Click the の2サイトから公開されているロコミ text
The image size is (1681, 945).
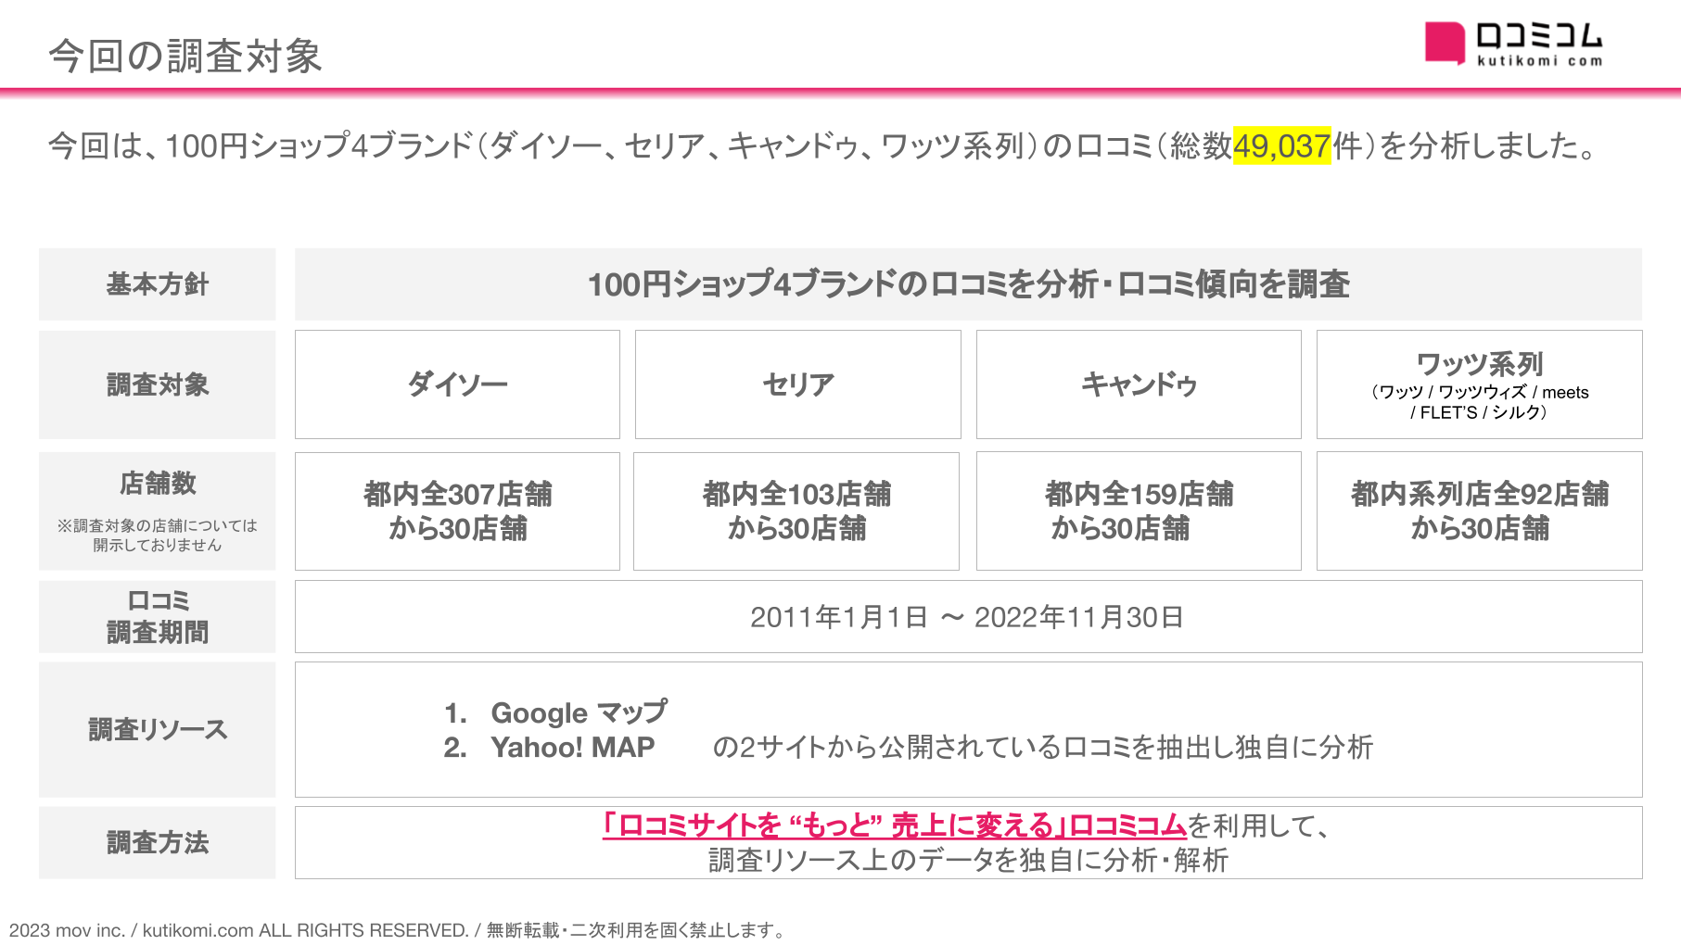tap(1042, 747)
